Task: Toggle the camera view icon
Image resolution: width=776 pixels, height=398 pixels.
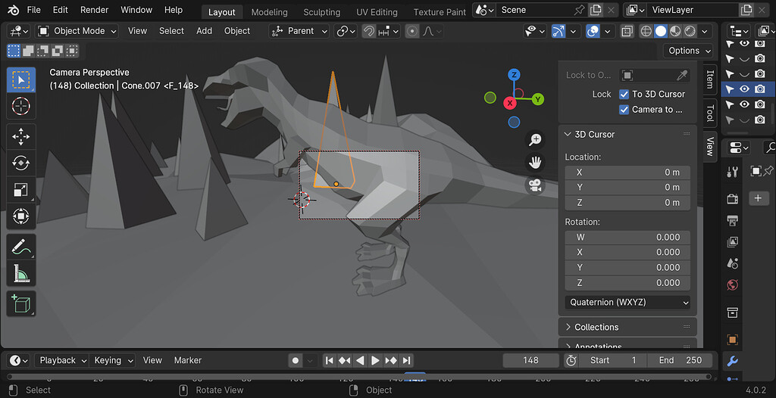Action: tap(535, 185)
